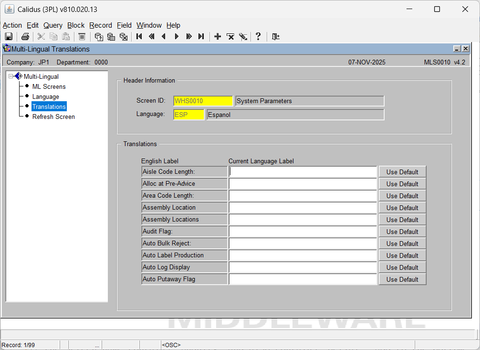Collapse the Multi-Lingual tree node

(11, 76)
